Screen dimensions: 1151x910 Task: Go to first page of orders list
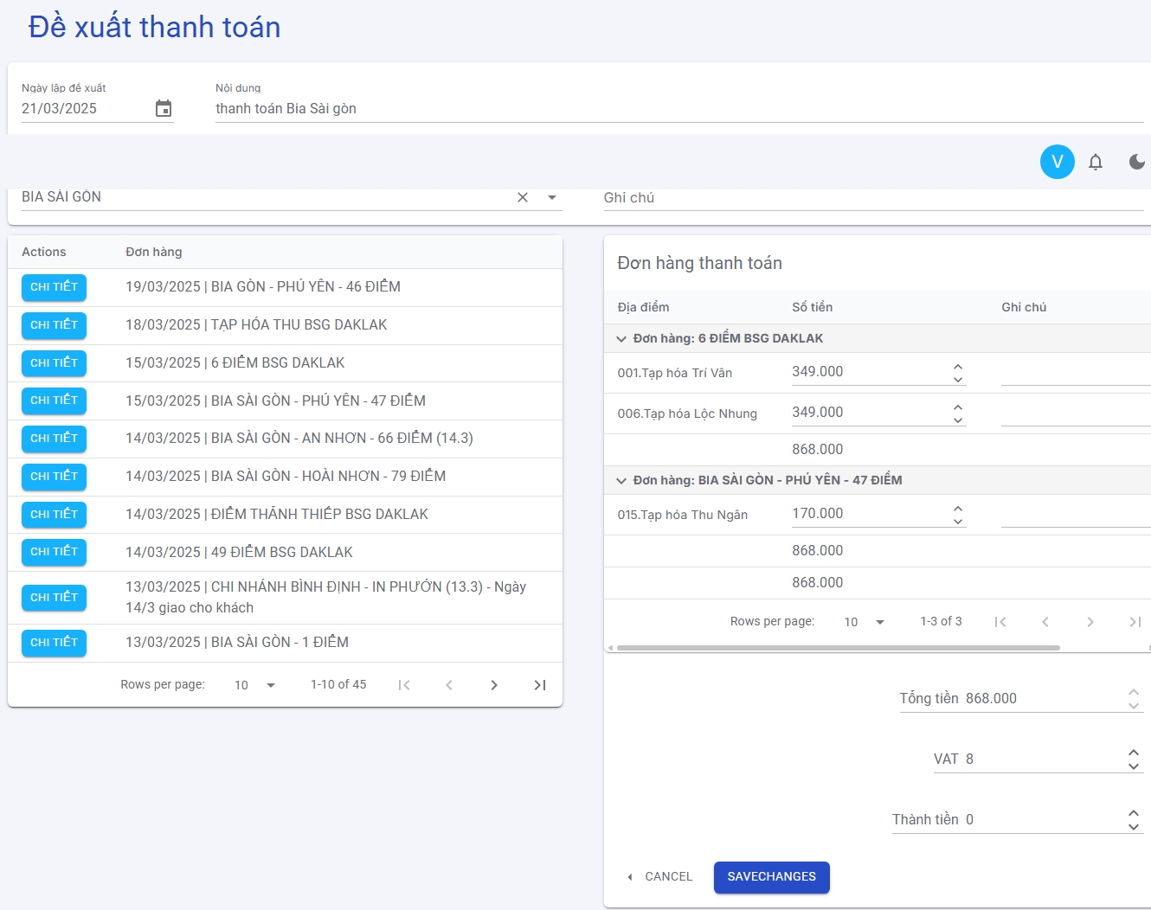404,685
